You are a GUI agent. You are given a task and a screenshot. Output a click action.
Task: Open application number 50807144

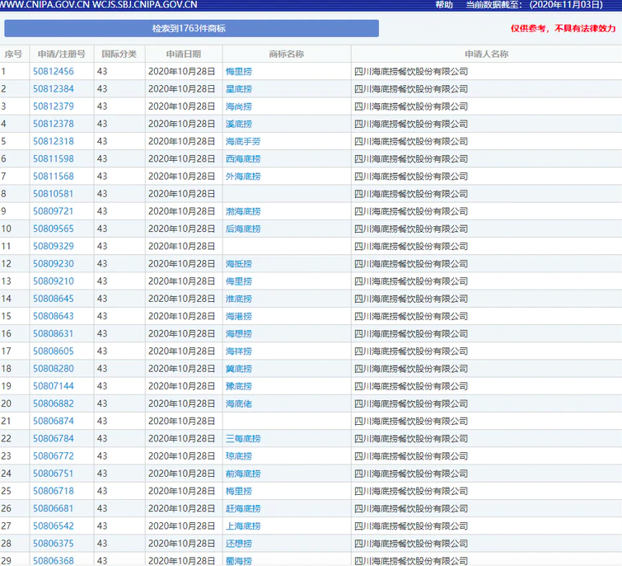[54, 386]
